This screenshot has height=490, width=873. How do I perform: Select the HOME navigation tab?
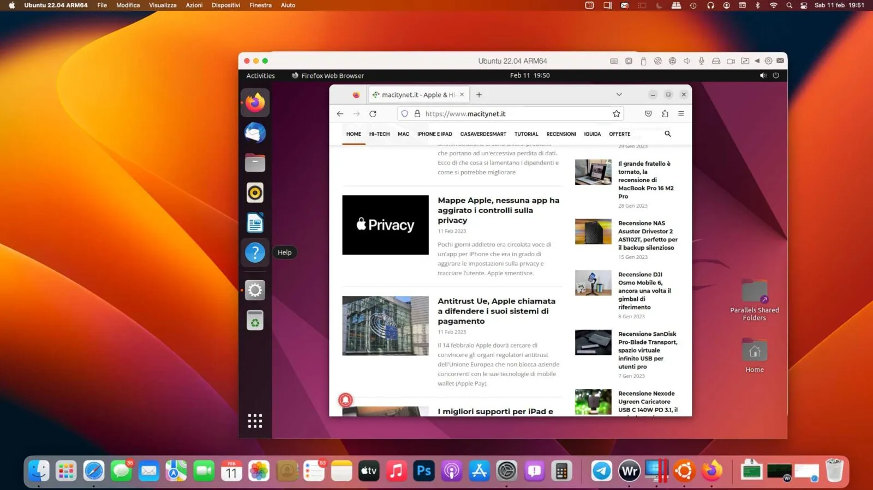354,134
